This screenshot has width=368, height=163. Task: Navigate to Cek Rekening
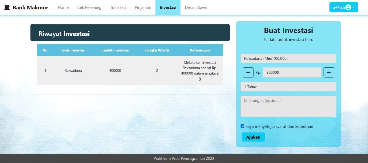89,7
